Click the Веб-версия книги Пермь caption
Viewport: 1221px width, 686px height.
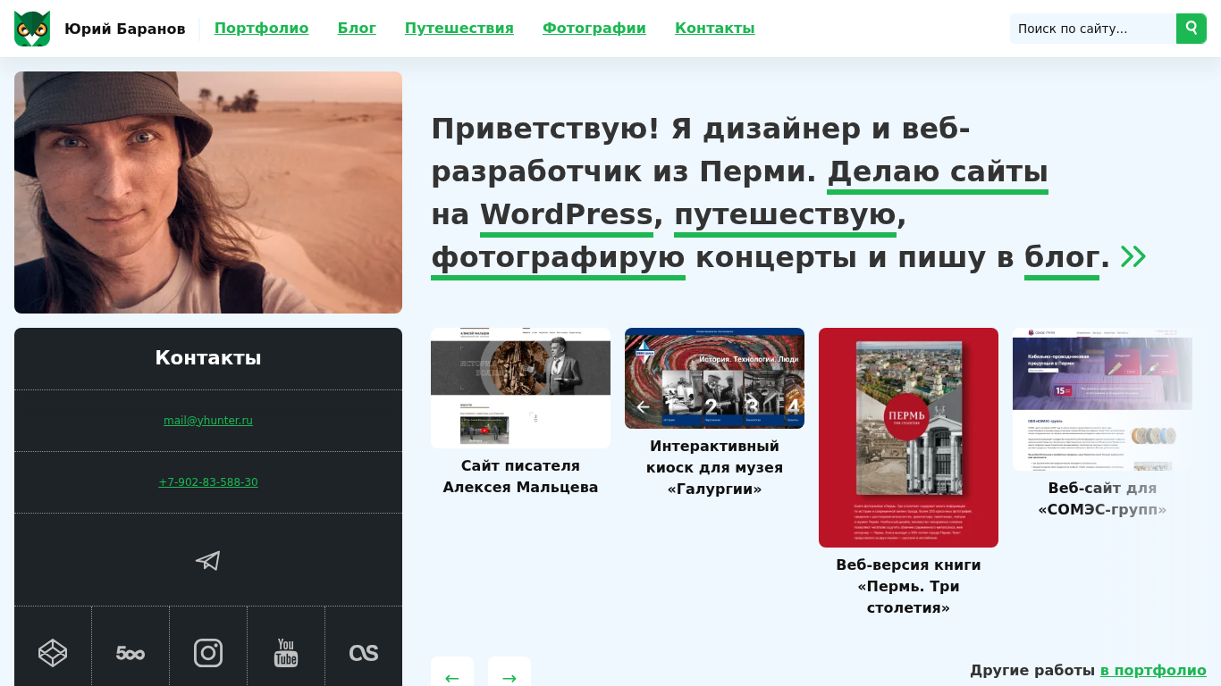tap(908, 587)
